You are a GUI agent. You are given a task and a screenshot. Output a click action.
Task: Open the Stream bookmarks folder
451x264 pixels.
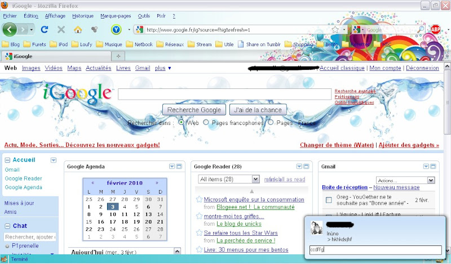click(200, 44)
